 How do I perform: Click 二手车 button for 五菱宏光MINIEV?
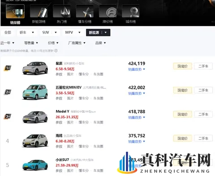(x=203, y=90)
